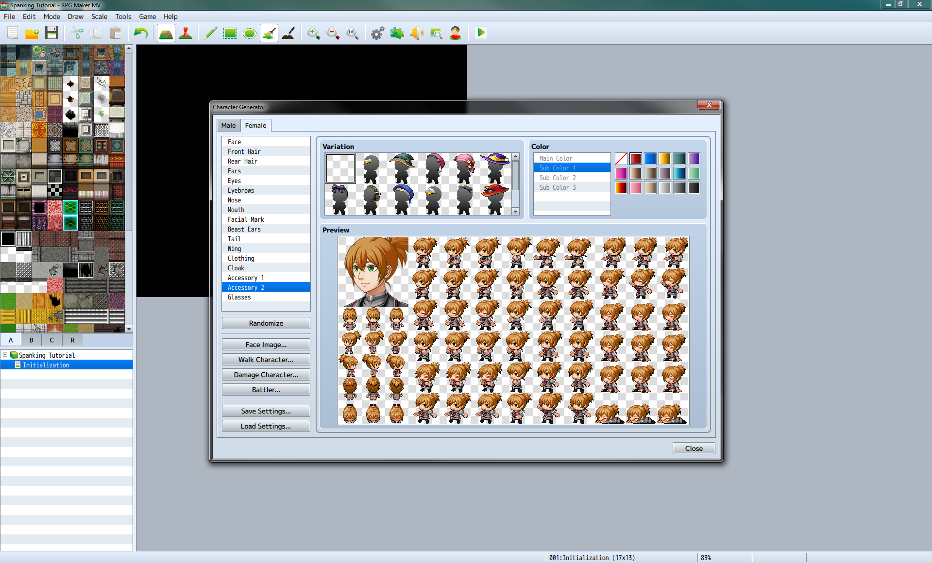Click the Zoom Out magnifier icon
Viewport: 932px width, 563px height.
(x=333, y=33)
